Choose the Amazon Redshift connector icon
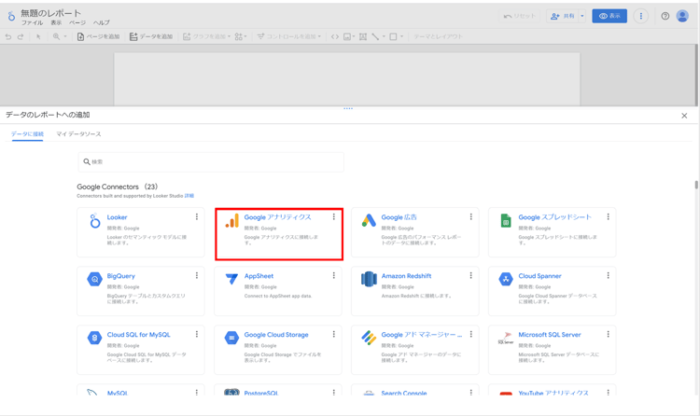 point(369,279)
